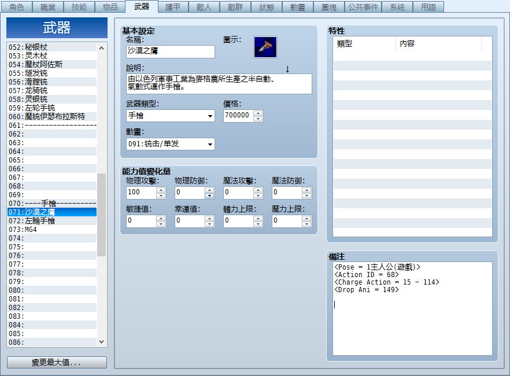
Task: Switch to the 職業 tab
Action: [x=48, y=7]
